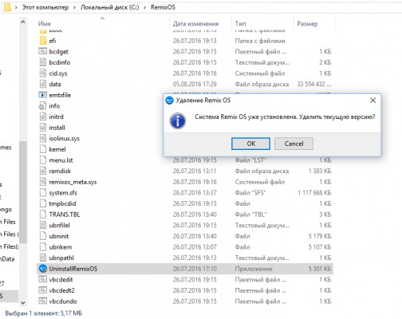The height and width of the screenshot is (319, 402).
Task: Open the chevron before RemixOS in path
Action: [145, 7]
